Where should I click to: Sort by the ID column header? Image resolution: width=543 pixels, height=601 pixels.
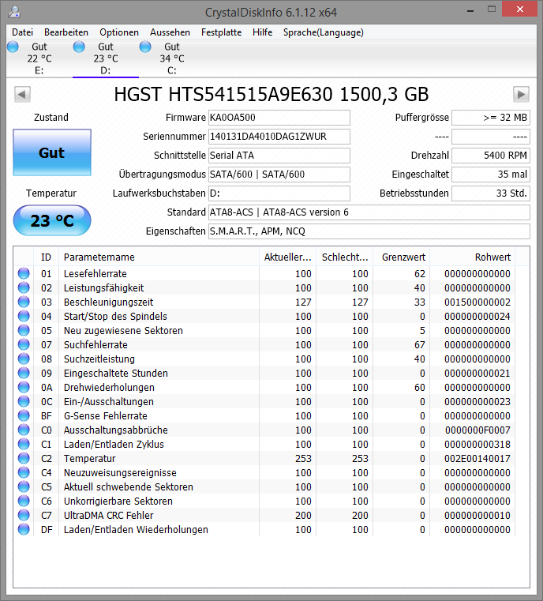[x=46, y=257]
